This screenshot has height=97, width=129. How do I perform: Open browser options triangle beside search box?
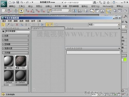pyautogui.click(x=3, y=31)
